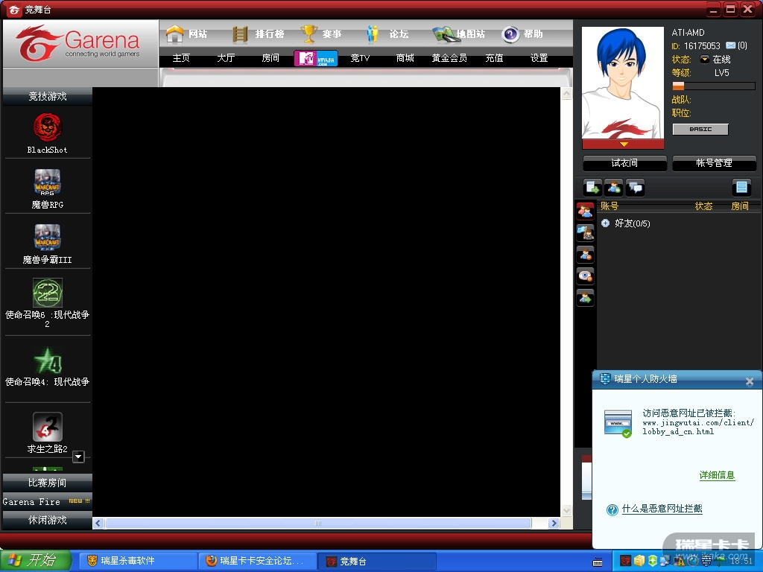
Task: Click the user avatar picture
Action: (x=623, y=83)
